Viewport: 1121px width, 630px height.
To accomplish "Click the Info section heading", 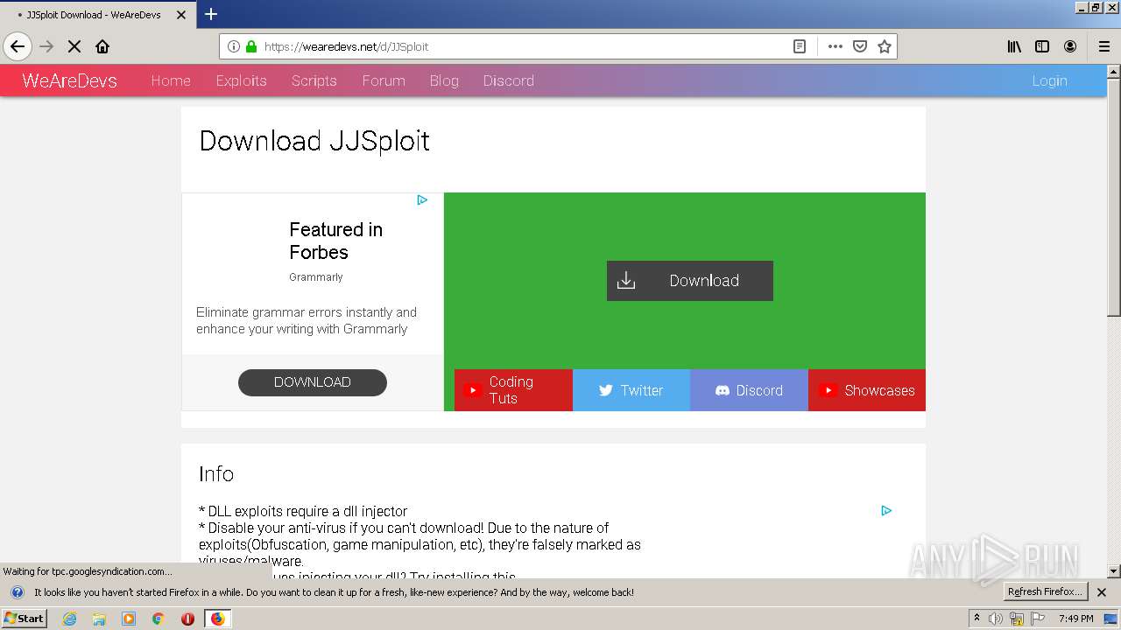I will 216,474.
